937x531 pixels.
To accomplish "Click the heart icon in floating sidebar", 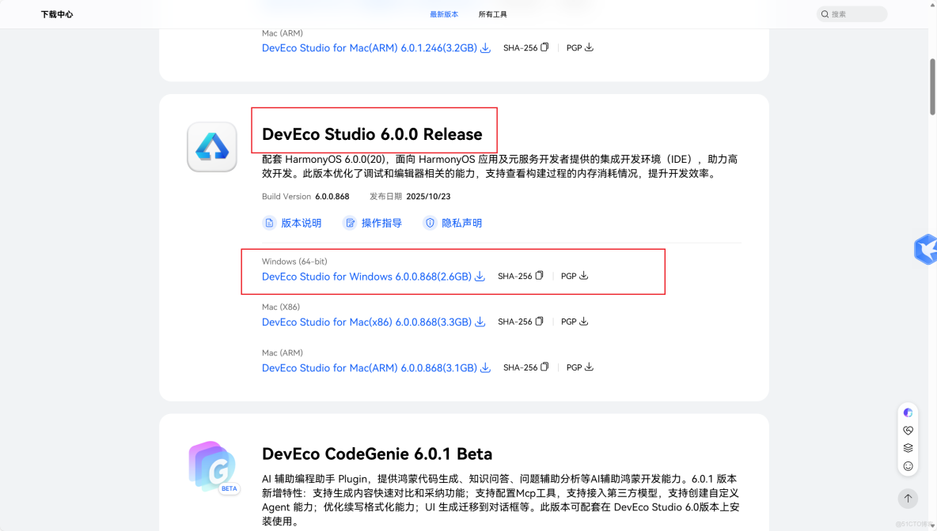I will (908, 430).
